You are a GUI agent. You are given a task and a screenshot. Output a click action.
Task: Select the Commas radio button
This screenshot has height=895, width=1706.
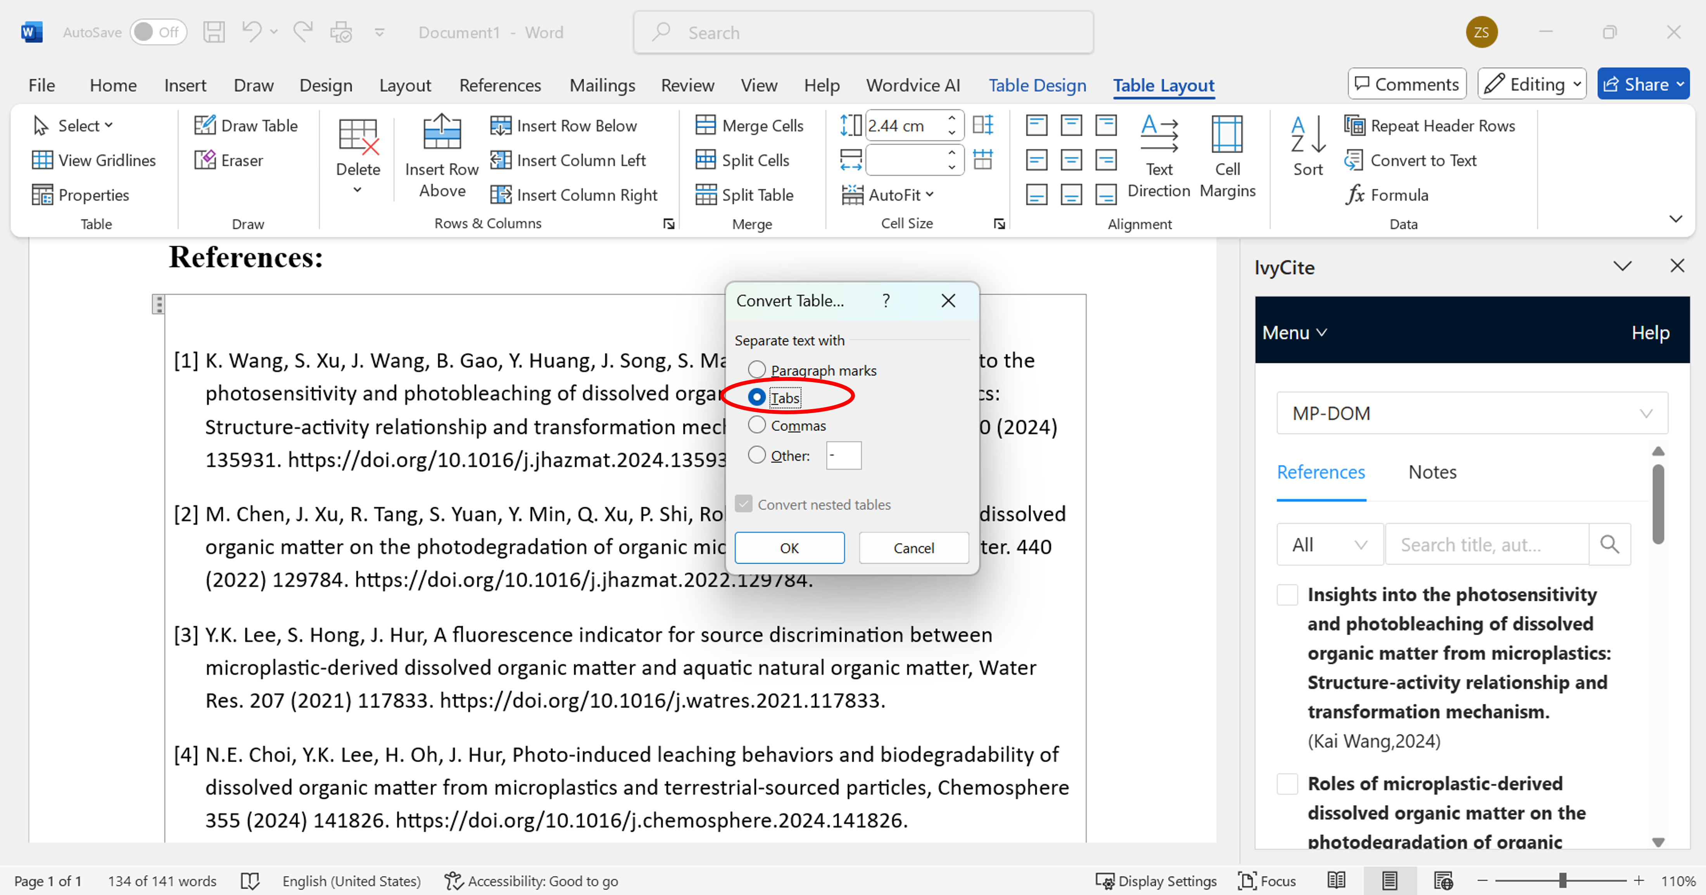click(756, 424)
